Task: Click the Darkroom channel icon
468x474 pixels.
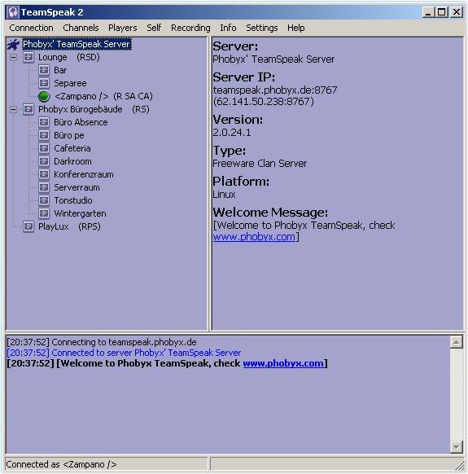Action: (44, 161)
